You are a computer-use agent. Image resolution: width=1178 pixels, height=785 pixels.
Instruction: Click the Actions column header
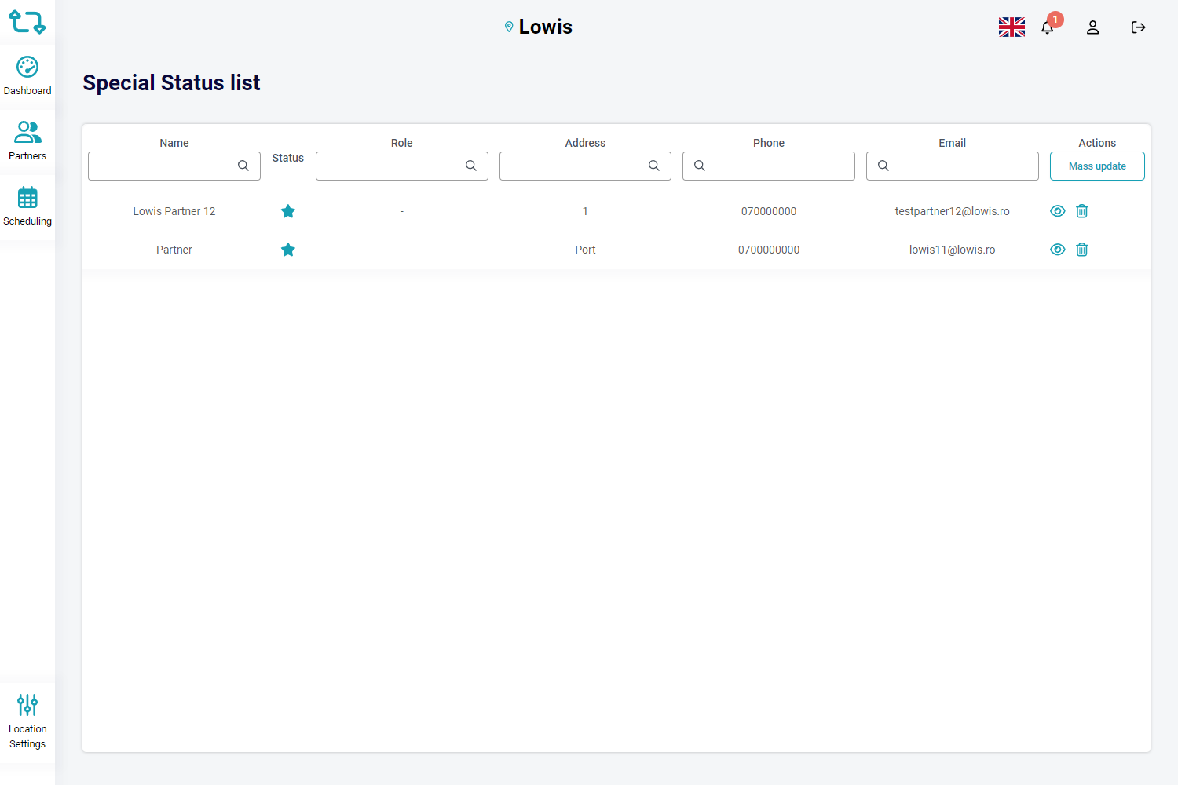tap(1097, 143)
